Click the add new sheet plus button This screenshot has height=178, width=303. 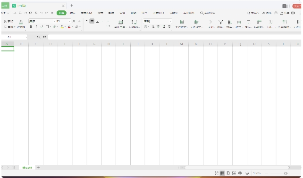coord(38,167)
